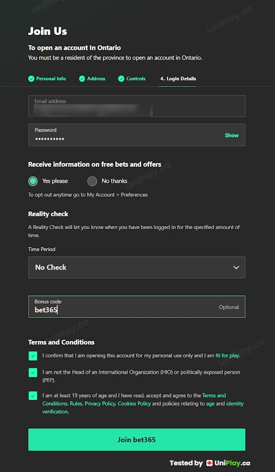This screenshot has width=275, height=472.
Task: Click into the Email address field
Action: click(x=137, y=106)
